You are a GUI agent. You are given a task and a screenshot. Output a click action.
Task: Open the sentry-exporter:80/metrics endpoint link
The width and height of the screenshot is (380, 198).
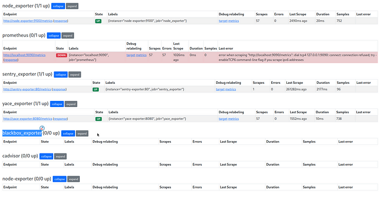(27, 89)
